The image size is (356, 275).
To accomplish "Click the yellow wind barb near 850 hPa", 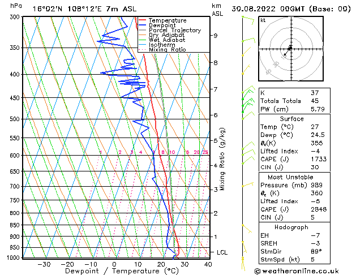I will 247,229.
